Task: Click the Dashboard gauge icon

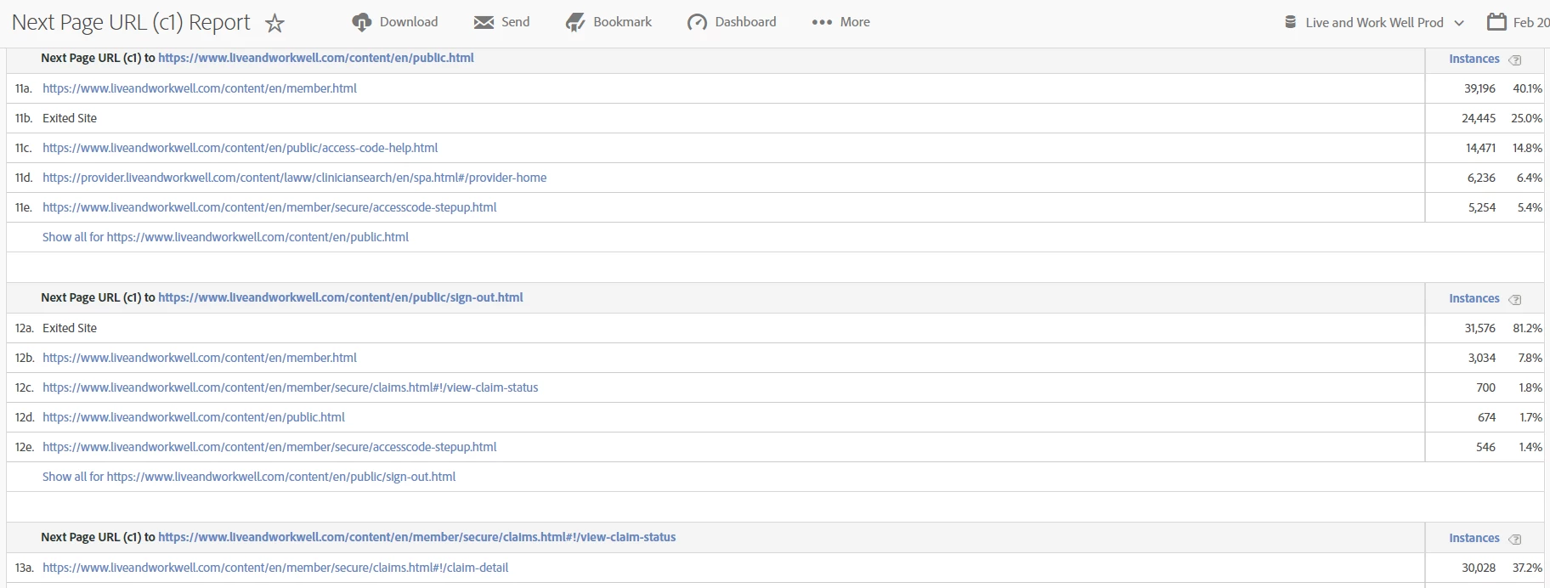Action: [x=697, y=23]
